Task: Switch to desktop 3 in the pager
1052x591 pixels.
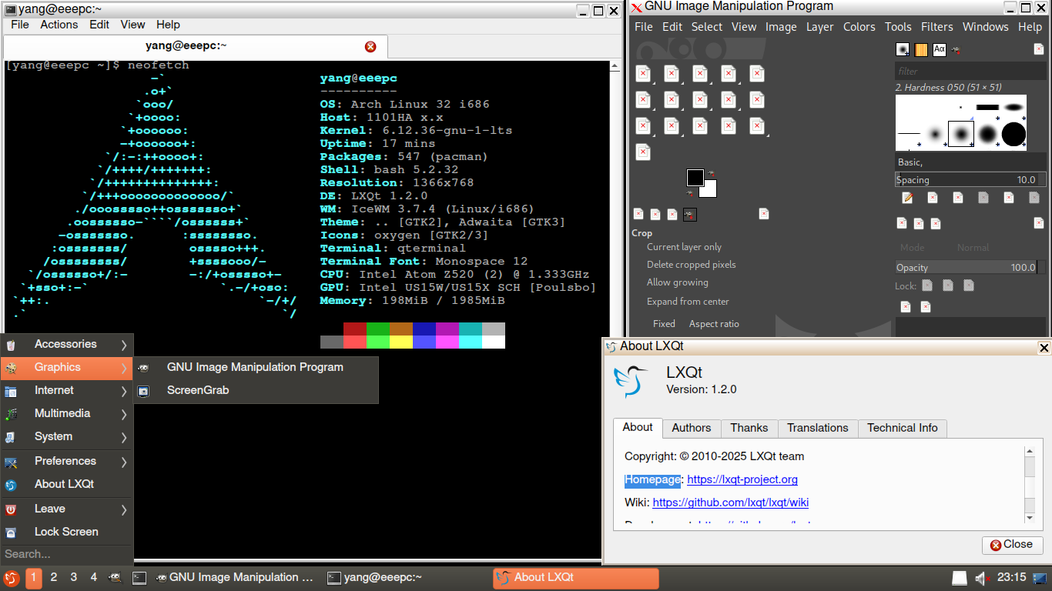Action: pos(74,577)
